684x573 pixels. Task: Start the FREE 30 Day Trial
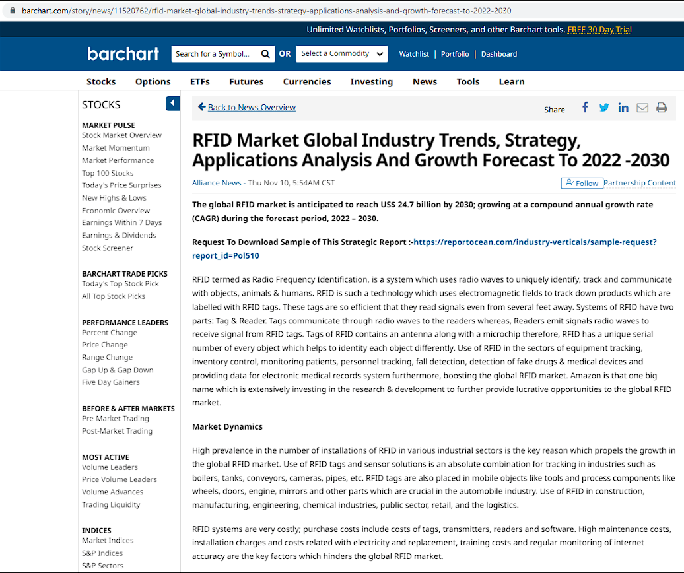coord(599,30)
